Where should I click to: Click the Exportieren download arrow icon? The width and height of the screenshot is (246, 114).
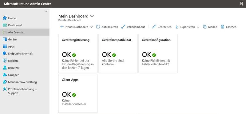(177, 27)
